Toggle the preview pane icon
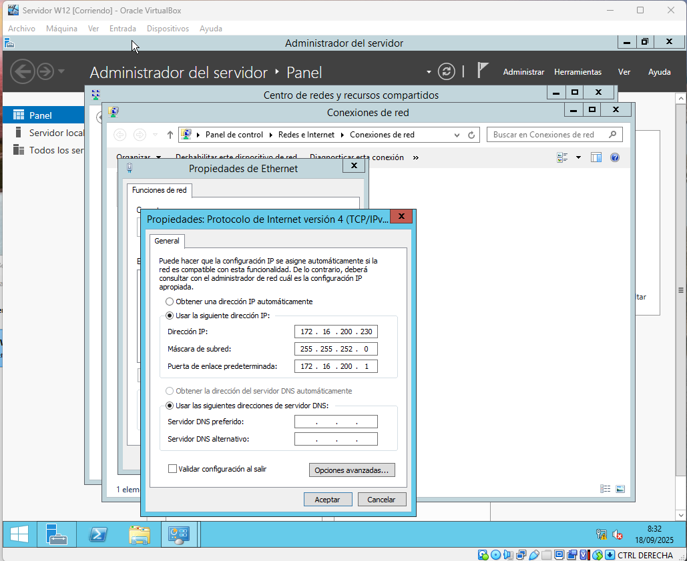 [x=596, y=157]
